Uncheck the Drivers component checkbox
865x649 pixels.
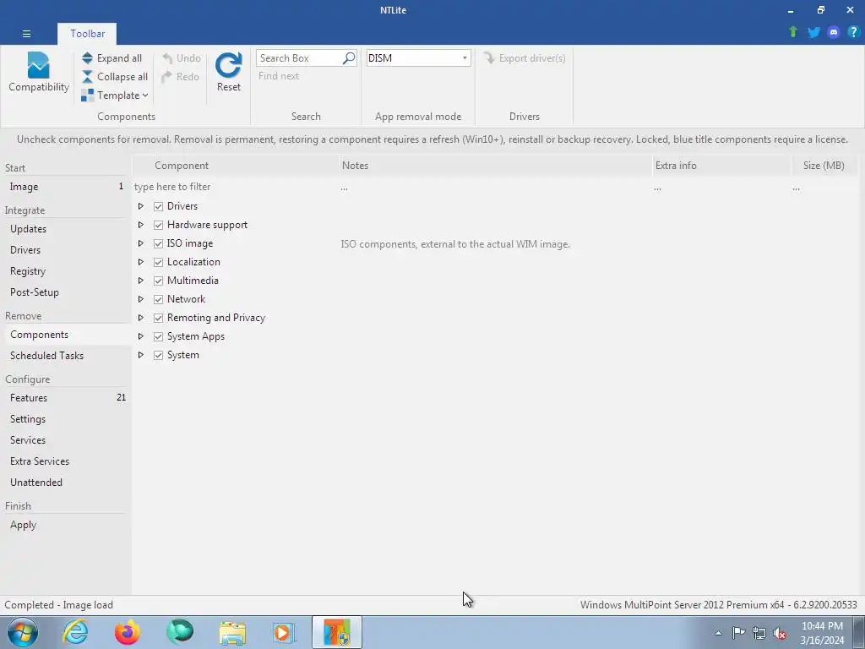point(158,206)
